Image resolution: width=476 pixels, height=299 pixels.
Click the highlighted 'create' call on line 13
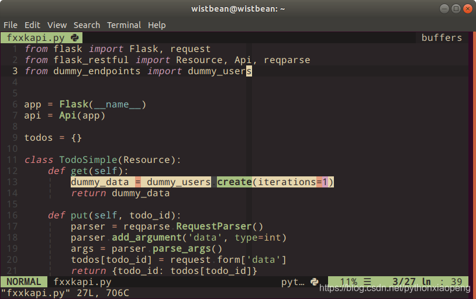click(234, 182)
